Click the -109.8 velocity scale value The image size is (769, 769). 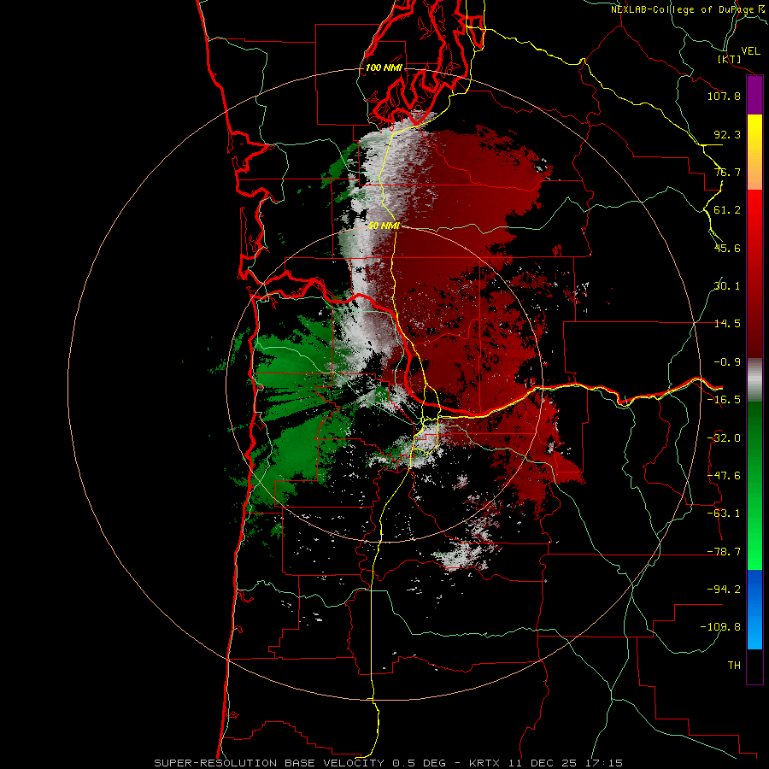pyautogui.click(x=720, y=627)
